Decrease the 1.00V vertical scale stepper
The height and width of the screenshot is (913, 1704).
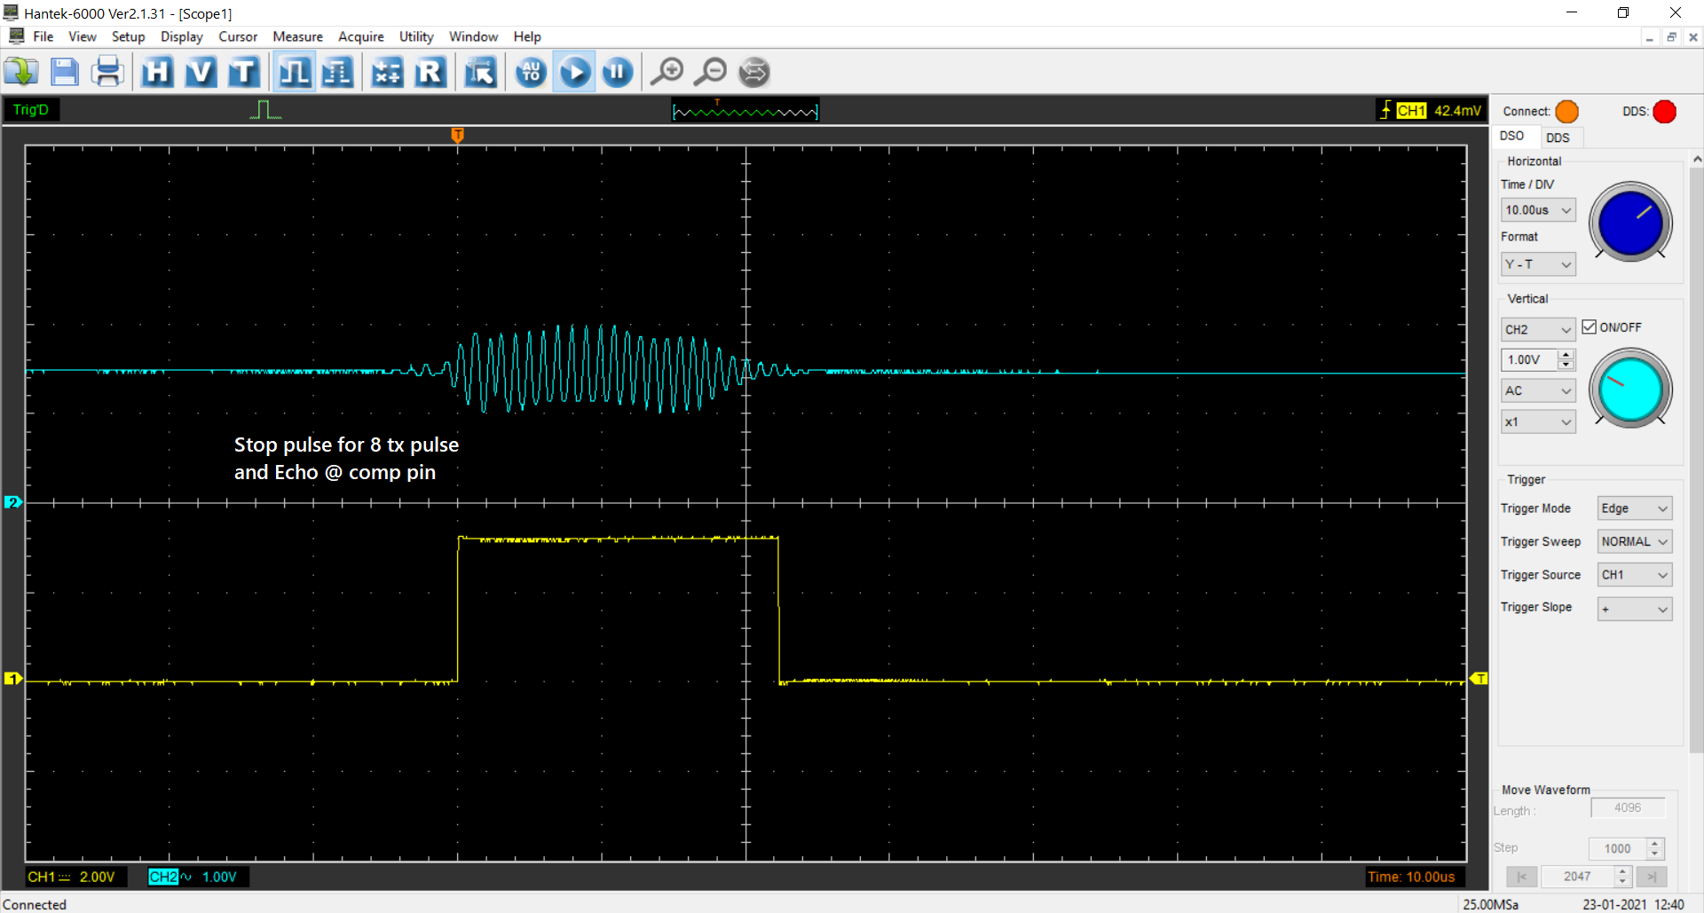[x=1566, y=365]
